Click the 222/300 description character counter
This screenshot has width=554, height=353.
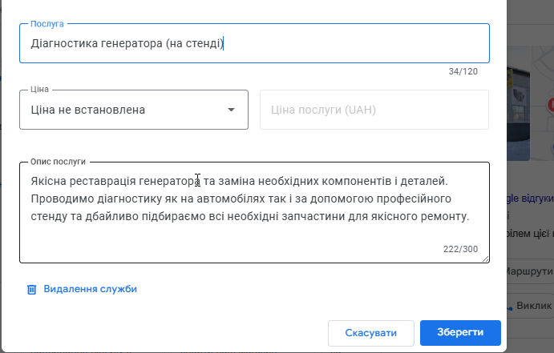[x=460, y=249]
